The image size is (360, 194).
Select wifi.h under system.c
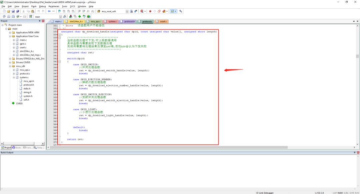pos(26,100)
